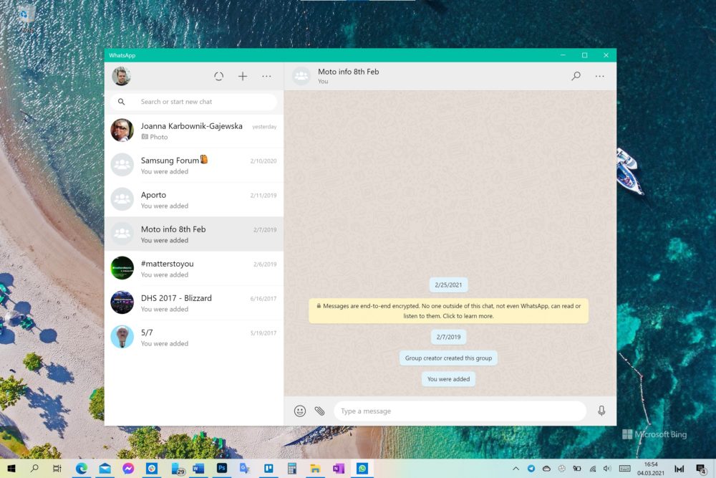Open the Status updates icon
716x478 pixels.
(x=218, y=76)
